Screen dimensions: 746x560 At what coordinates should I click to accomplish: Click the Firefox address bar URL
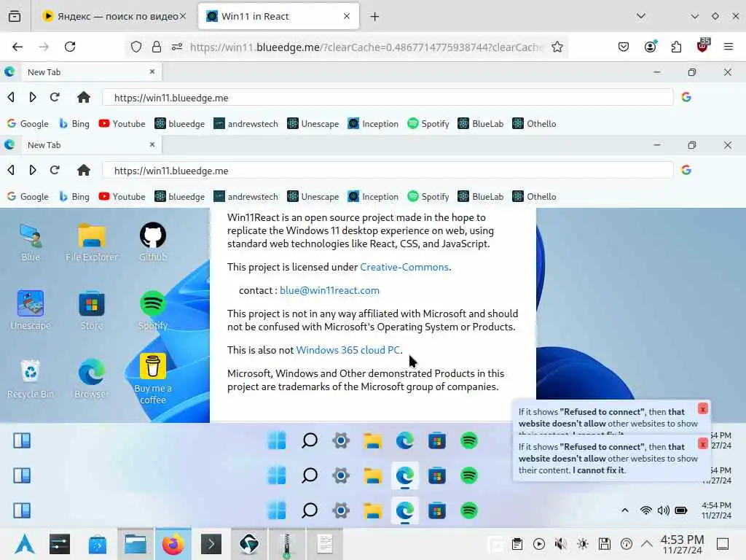pyautogui.click(x=366, y=47)
